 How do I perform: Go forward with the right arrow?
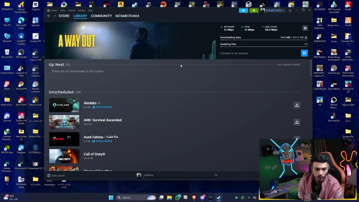[54, 16]
